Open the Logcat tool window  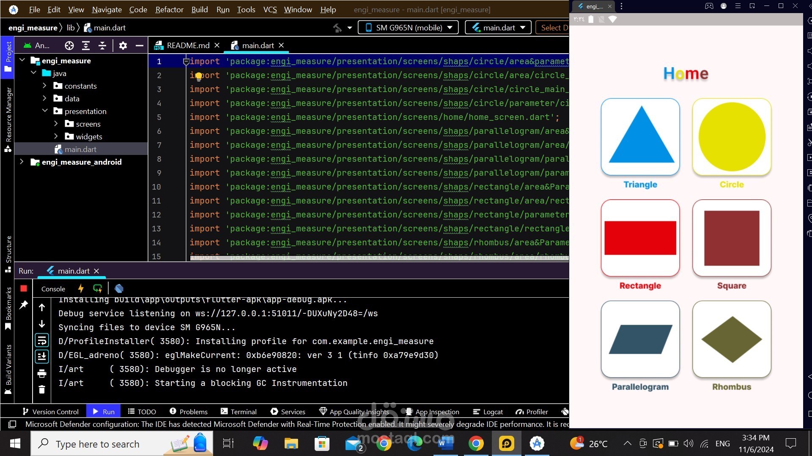[488, 412]
